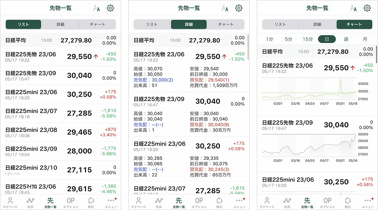Screen dimensions: 378x210
Task: Choose 15分 chart interval
Action: [x=308, y=39]
